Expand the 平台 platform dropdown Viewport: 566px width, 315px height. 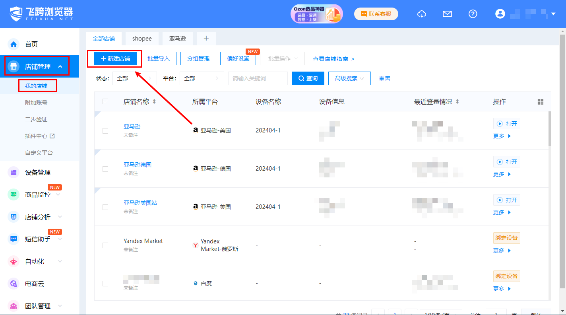coord(202,78)
